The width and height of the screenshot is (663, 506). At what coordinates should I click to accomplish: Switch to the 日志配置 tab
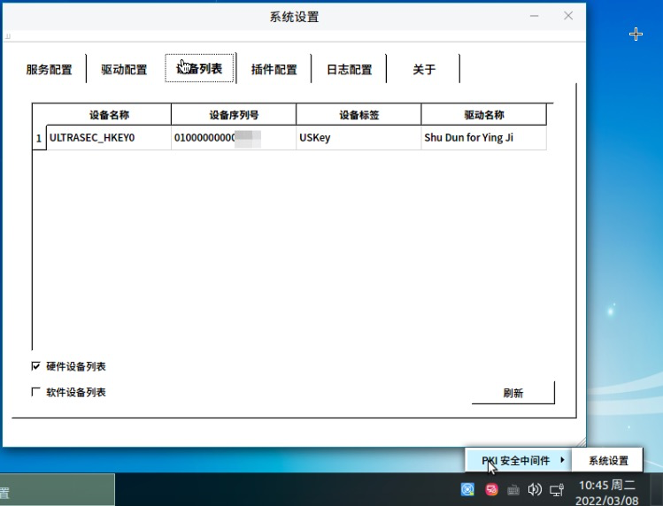349,69
